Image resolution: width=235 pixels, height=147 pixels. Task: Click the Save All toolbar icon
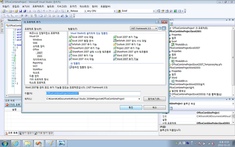25,11
